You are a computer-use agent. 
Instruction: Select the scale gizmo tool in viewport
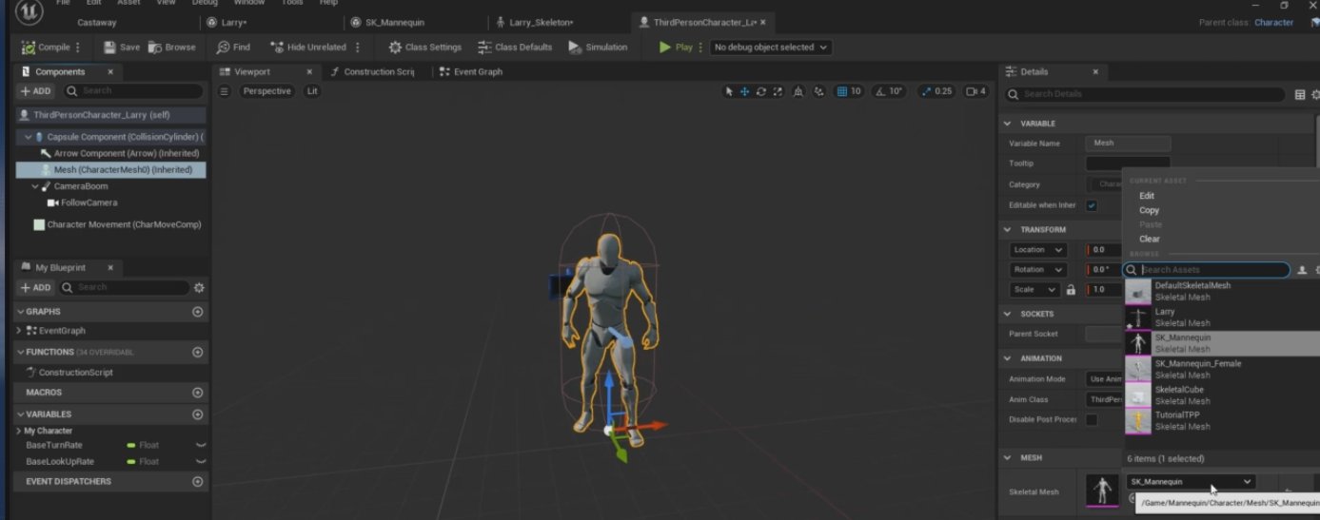[778, 91]
